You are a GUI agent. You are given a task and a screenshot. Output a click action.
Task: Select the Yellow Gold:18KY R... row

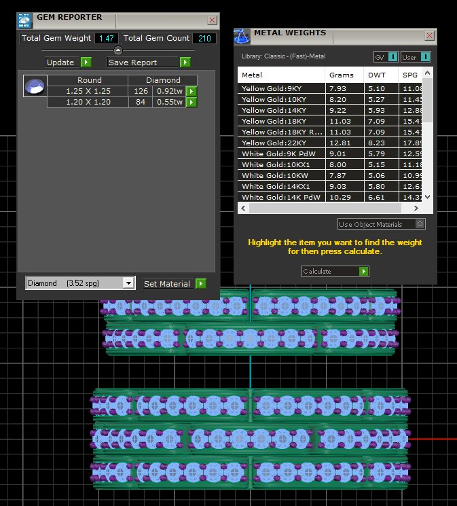click(330, 132)
